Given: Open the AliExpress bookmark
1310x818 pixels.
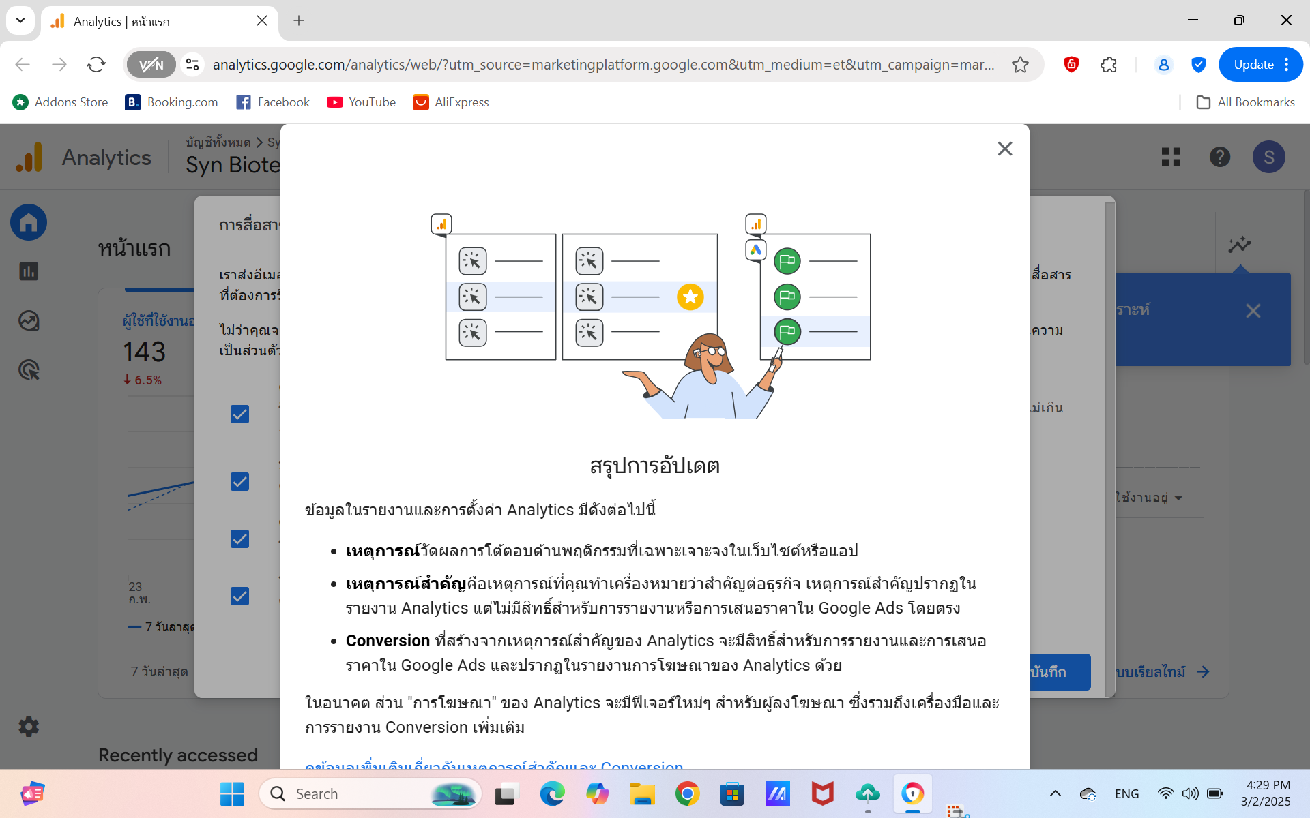Looking at the screenshot, I should (x=450, y=102).
